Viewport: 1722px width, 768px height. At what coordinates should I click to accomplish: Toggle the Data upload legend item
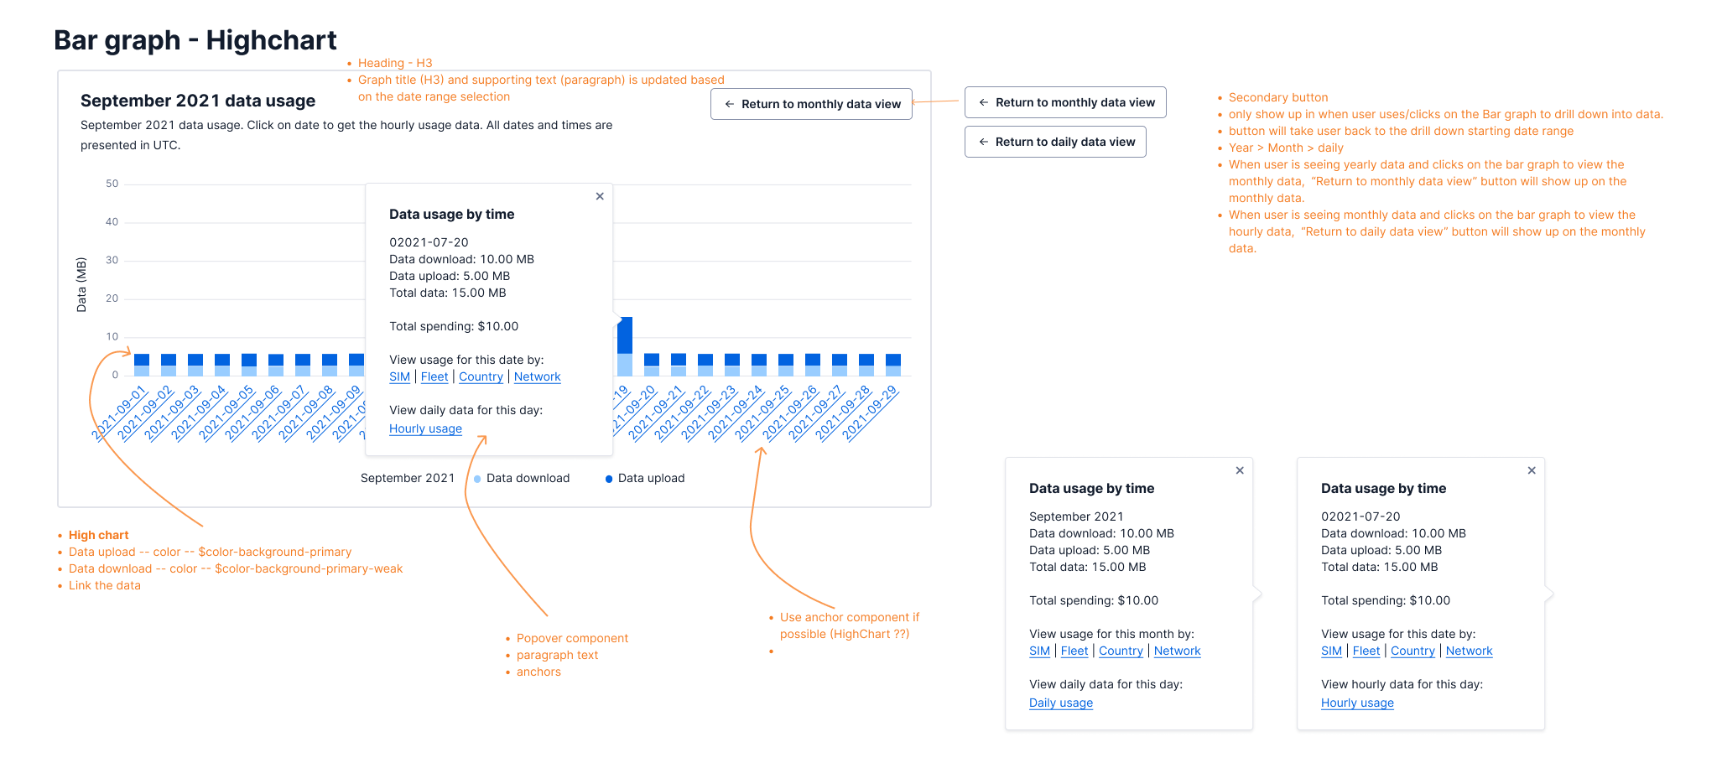[x=645, y=479]
